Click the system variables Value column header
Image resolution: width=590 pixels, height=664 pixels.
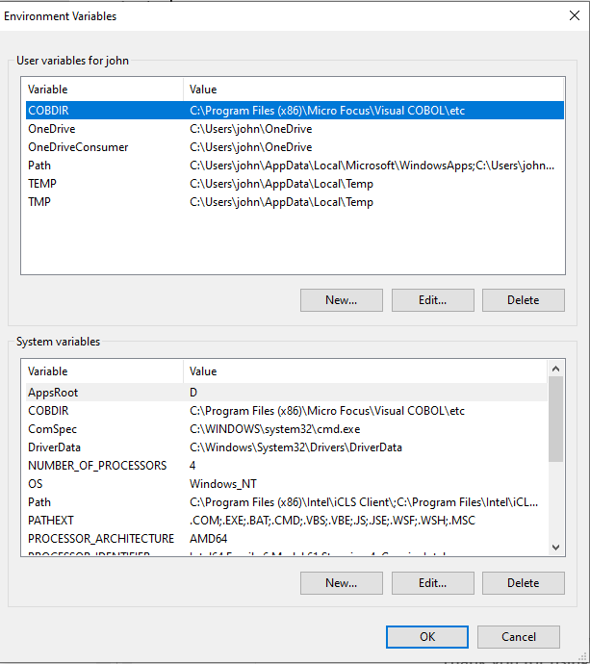click(x=364, y=371)
